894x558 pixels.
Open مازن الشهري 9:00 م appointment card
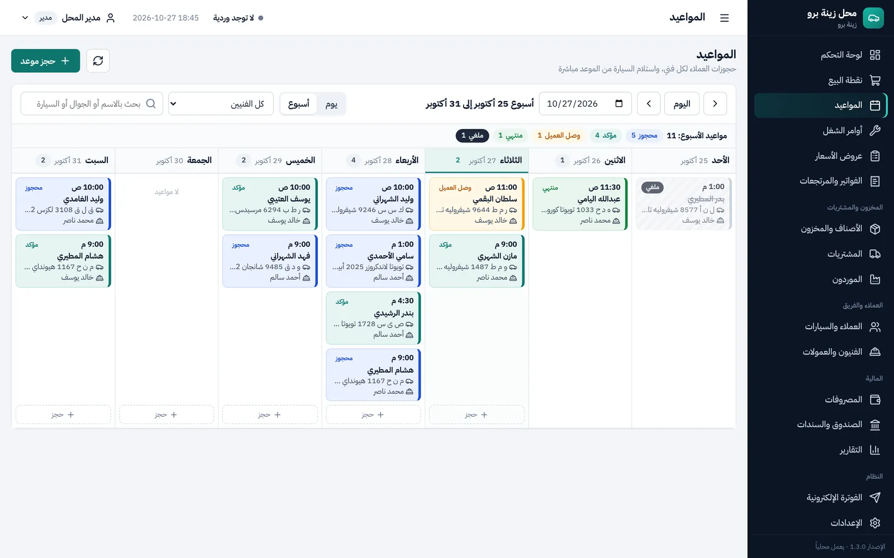(477, 261)
